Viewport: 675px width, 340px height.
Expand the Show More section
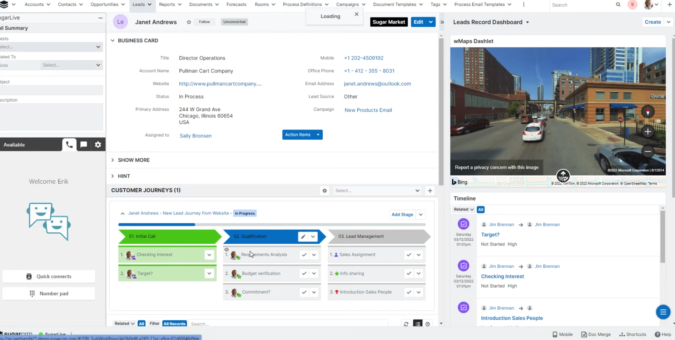tap(113, 160)
